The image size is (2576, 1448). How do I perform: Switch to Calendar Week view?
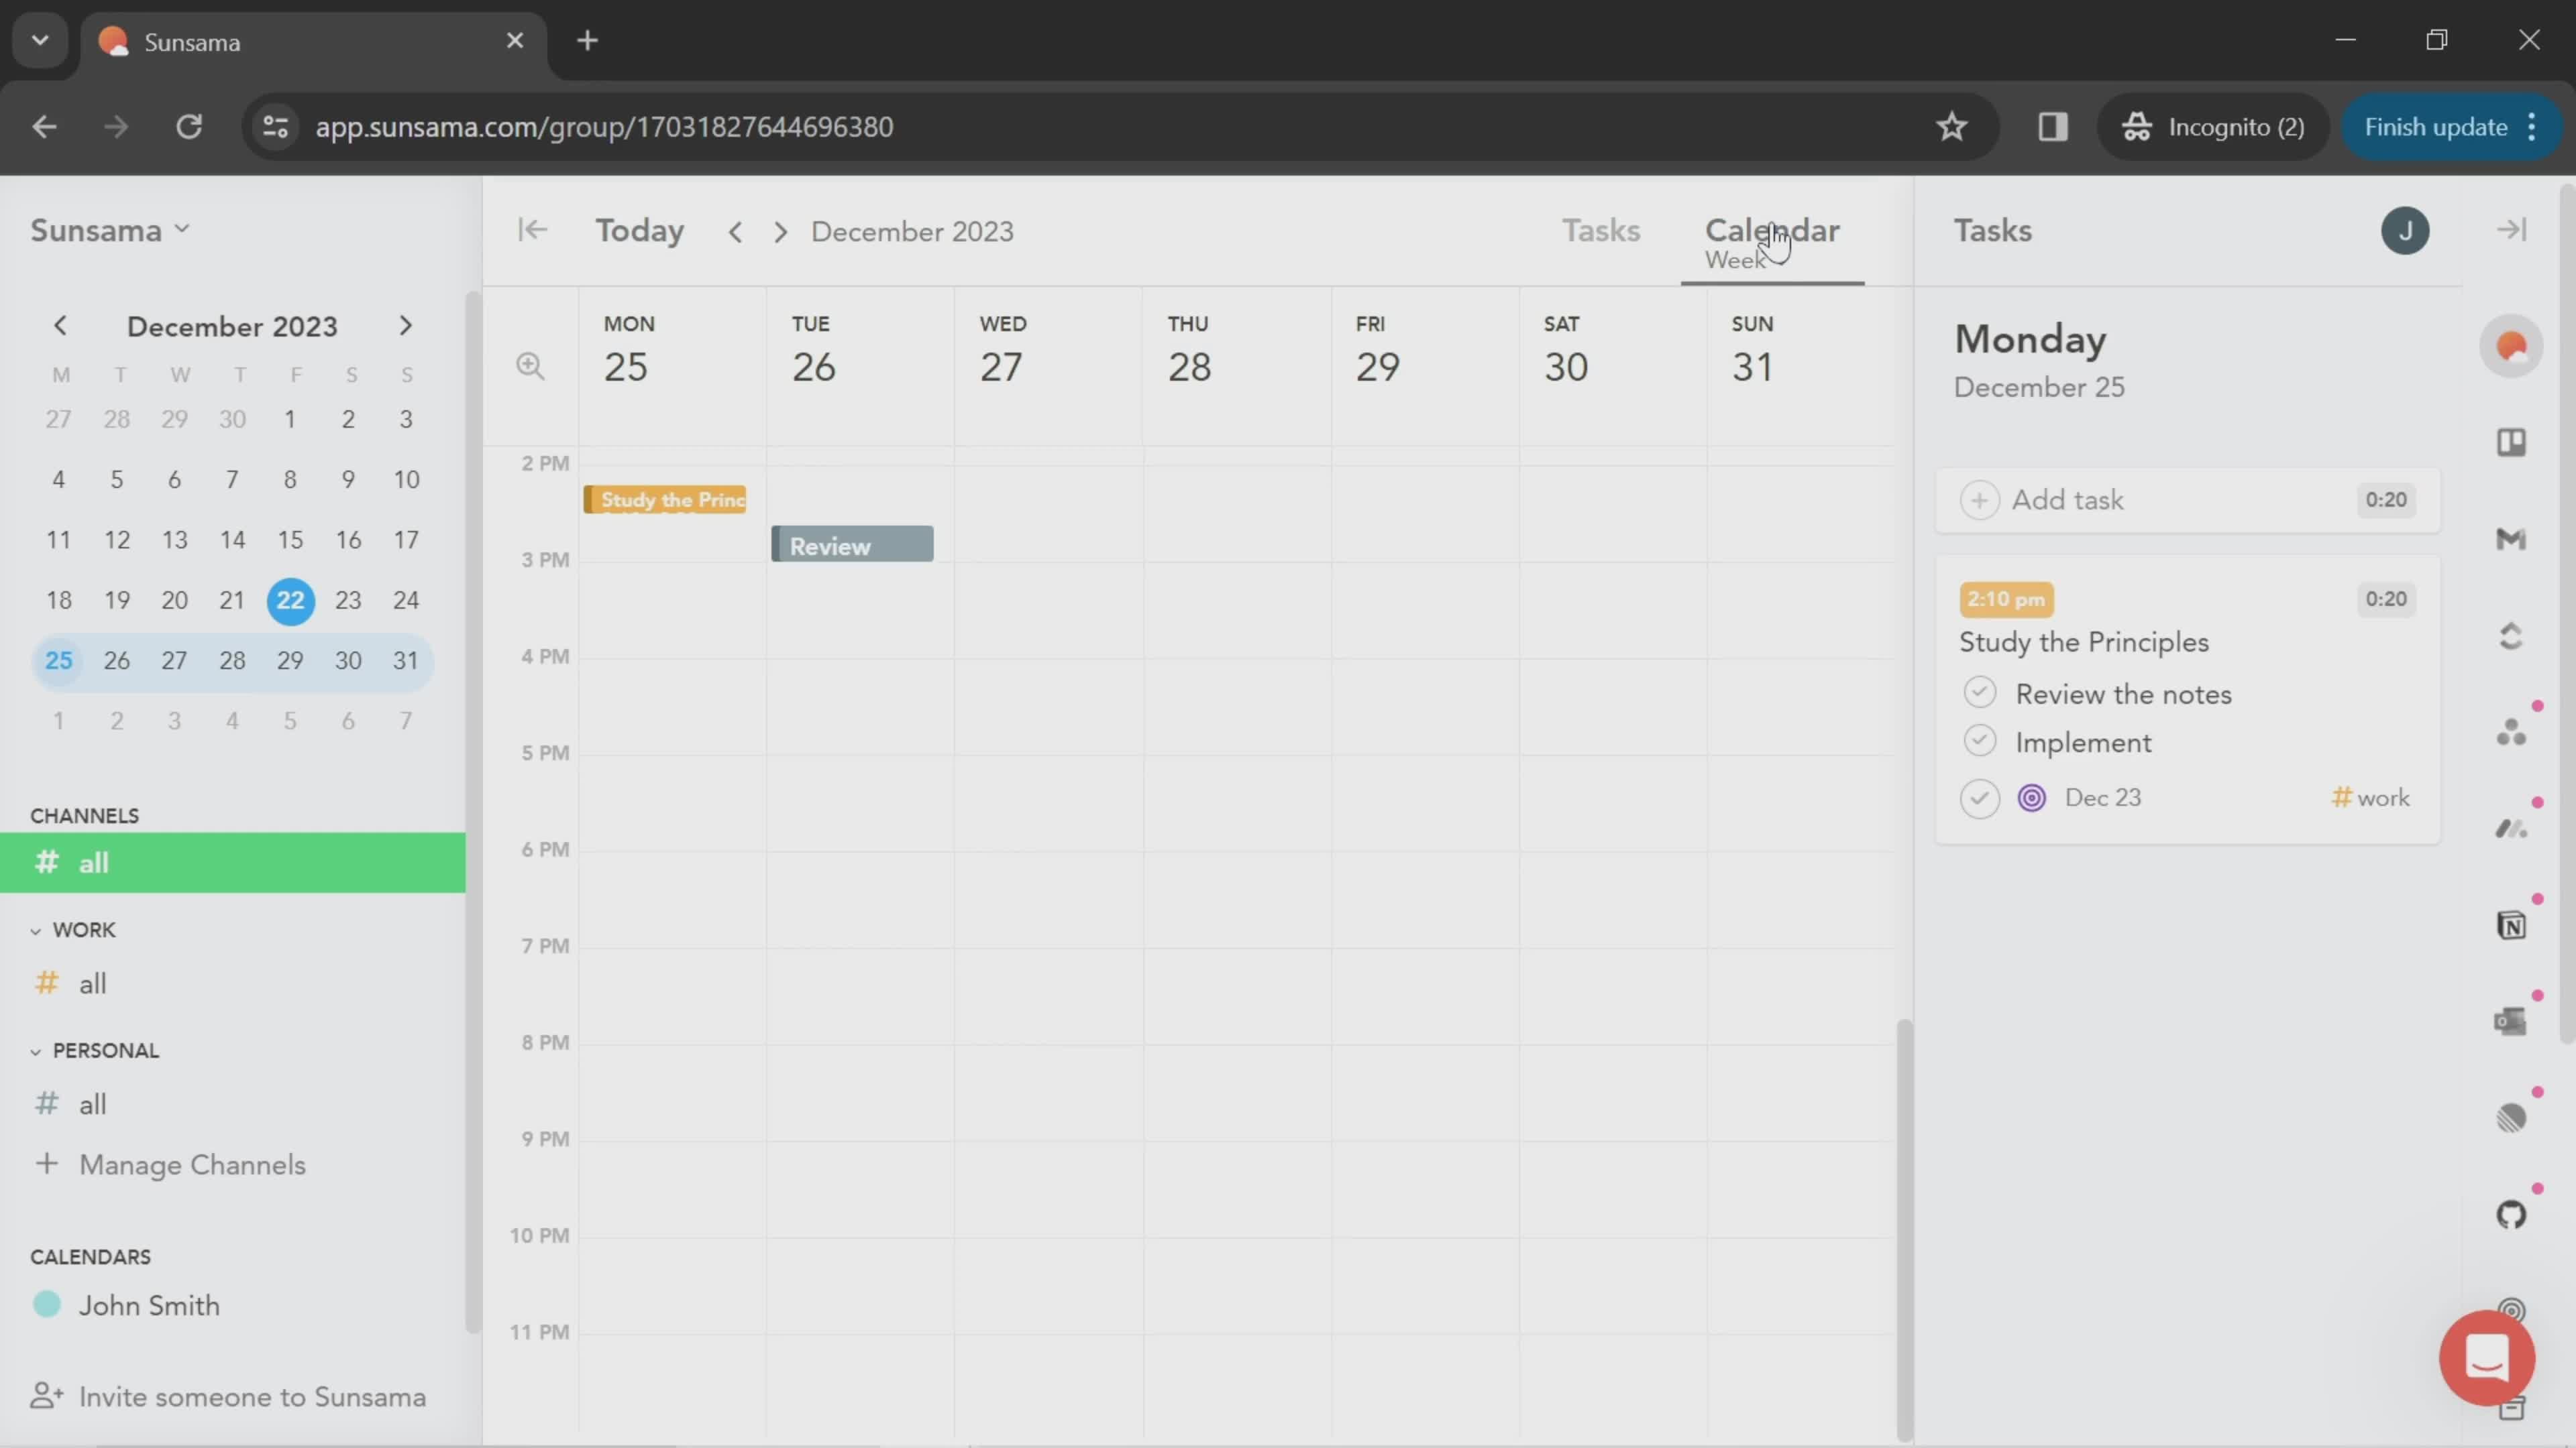pos(1771,239)
